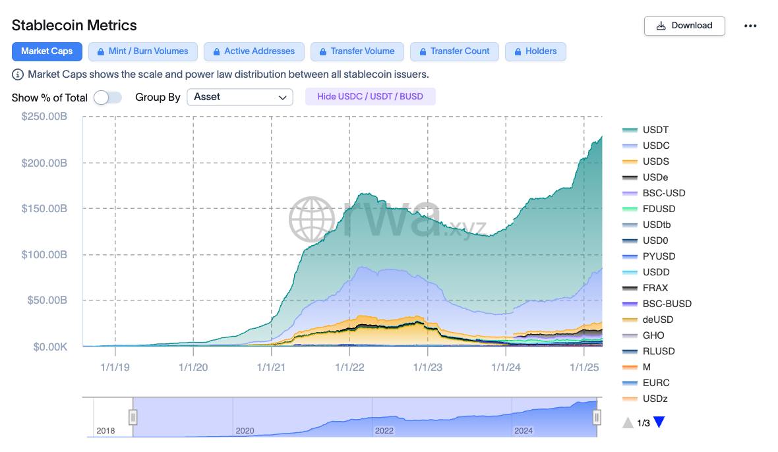Image resolution: width=778 pixels, height=452 pixels.
Task: Click the 1/1/22 x-axis date label
Action: (x=349, y=368)
